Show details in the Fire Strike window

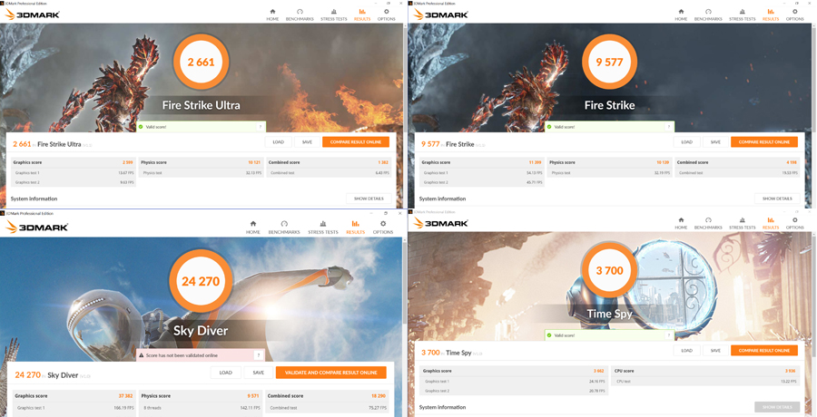click(777, 199)
